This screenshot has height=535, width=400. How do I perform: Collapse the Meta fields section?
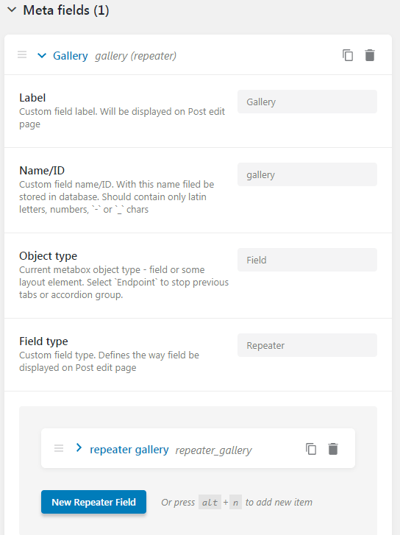pyautogui.click(x=12, y=10)
